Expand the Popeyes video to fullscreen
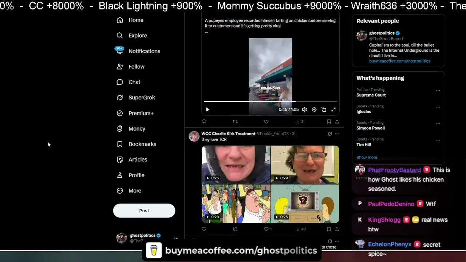Image resolution: width=466 pixels, height=262 pixels. (333, 110)
